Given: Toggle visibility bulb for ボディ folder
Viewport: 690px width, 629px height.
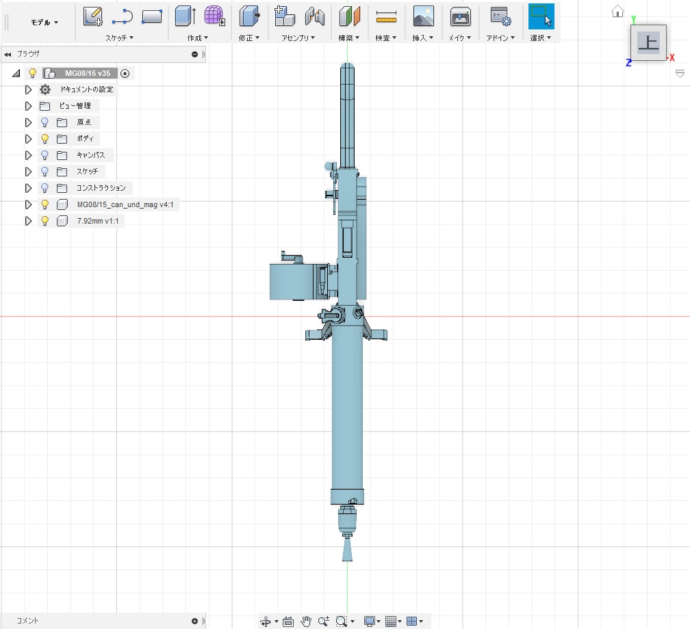Looking at the screenshot, I should click(x=45, y=139).
